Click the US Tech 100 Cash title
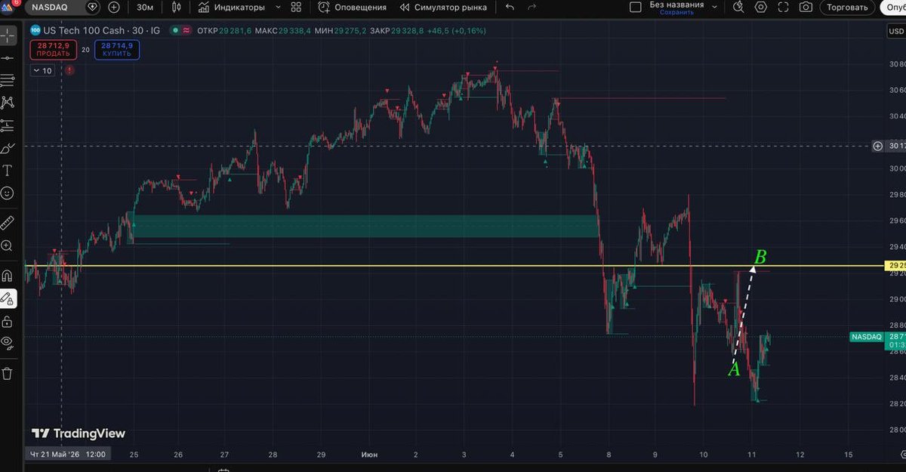Screen dimensions: 906x472 [85, 31]
